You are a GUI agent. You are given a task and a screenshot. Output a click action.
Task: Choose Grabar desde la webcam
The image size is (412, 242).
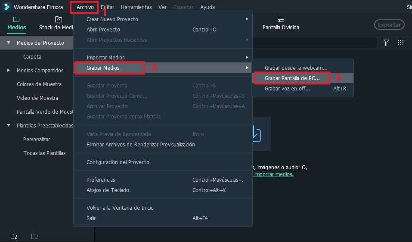point(303,68)
